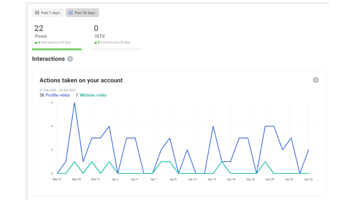The image size is (354, 218).
Task: Click the calendar icon in Past 7 days
Action: (37, 13)
